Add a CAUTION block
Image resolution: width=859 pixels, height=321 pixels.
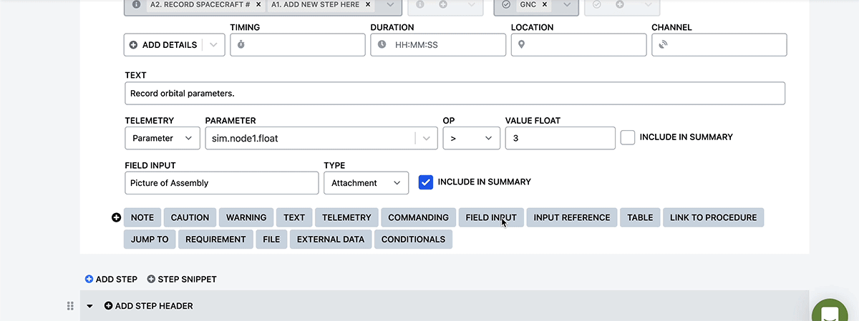[190, 217]
